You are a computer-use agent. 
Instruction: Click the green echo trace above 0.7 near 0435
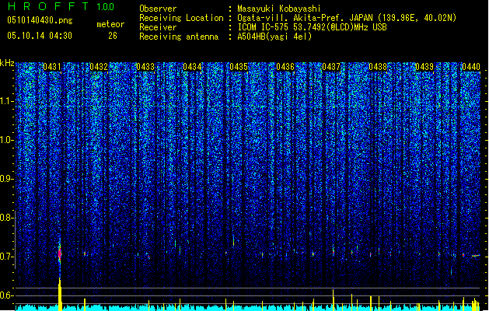click(233, 241)
